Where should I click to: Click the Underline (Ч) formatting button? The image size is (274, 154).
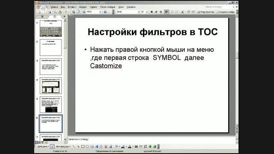point(161,12)
